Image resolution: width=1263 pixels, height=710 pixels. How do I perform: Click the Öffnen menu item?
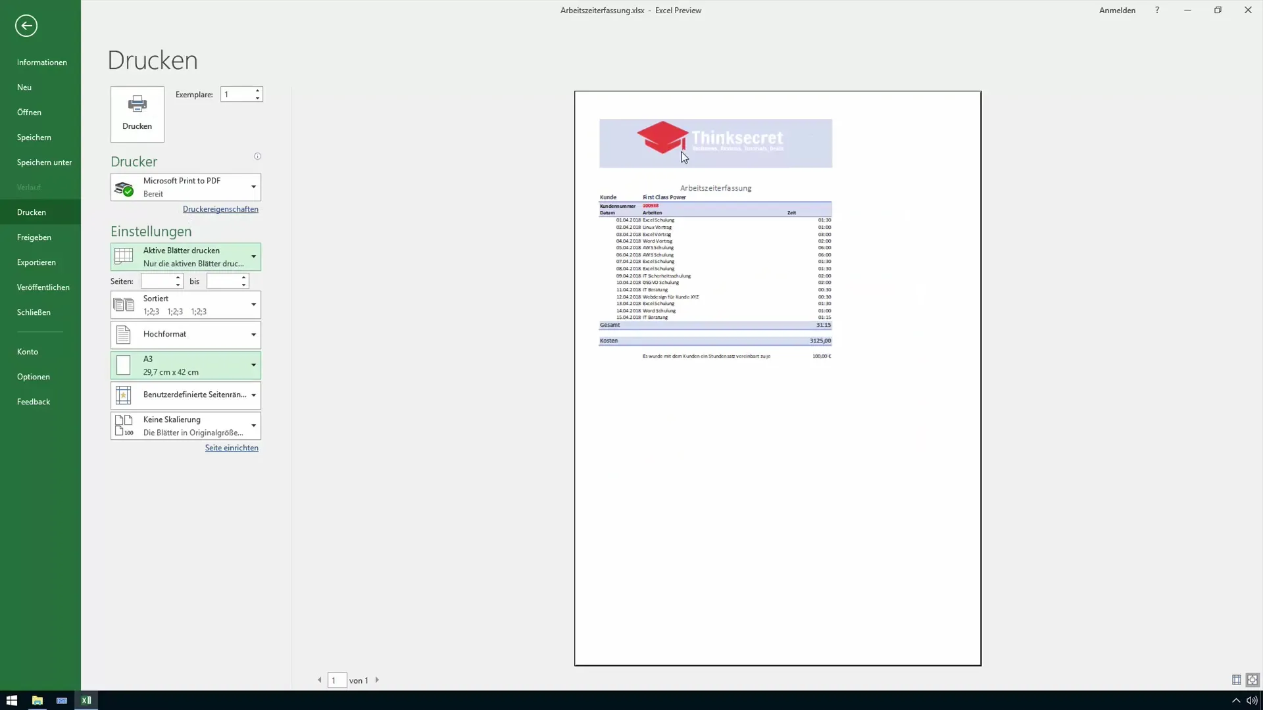click(29, 112)
